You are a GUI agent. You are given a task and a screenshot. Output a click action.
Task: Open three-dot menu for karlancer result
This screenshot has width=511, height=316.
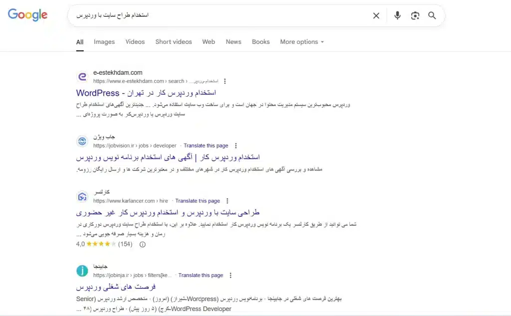pyautogui.click(x=228, y=201)
